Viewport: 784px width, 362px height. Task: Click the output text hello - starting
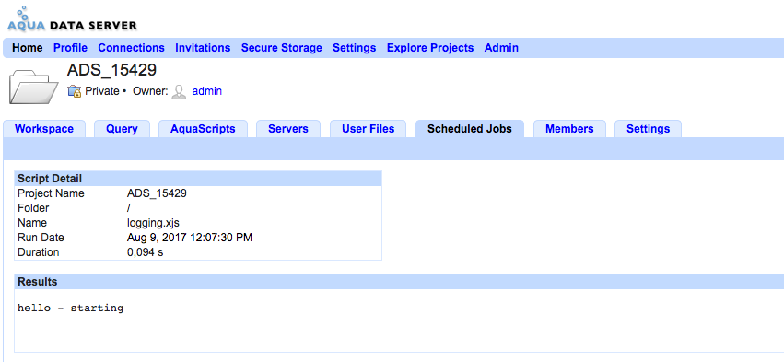[x=71, y=308]
